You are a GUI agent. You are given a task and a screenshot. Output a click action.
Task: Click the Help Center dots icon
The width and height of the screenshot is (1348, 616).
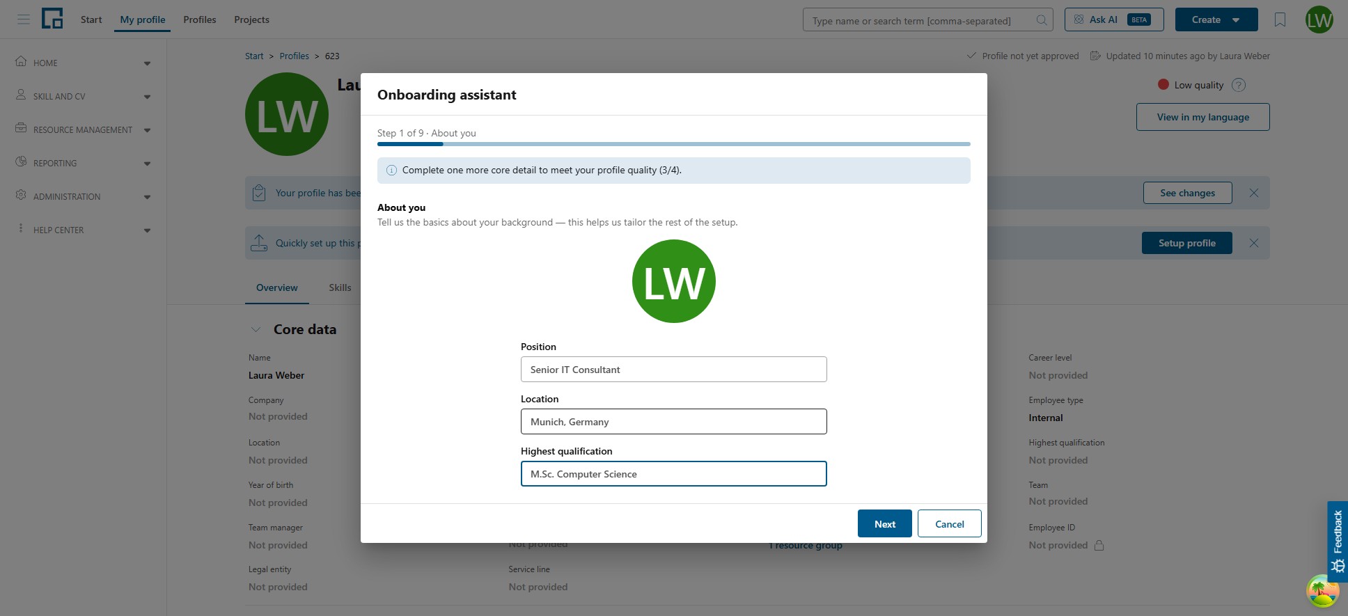(x=21, y=228)
